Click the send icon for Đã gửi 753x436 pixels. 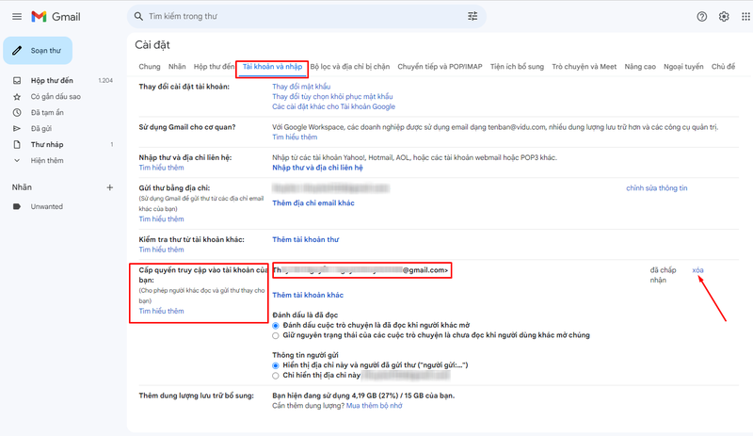17,128
